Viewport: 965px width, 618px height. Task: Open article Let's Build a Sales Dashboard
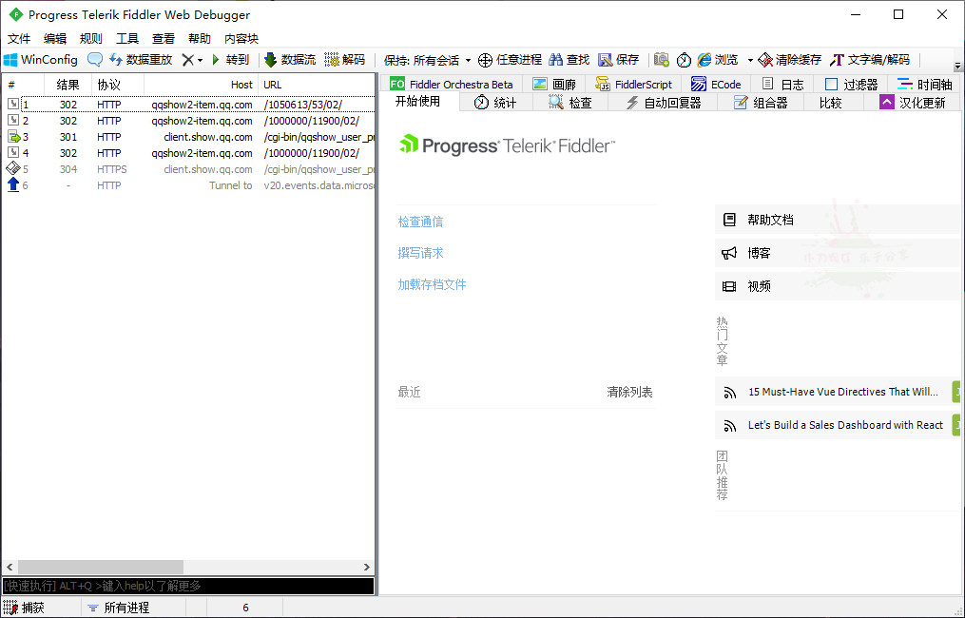837,425
